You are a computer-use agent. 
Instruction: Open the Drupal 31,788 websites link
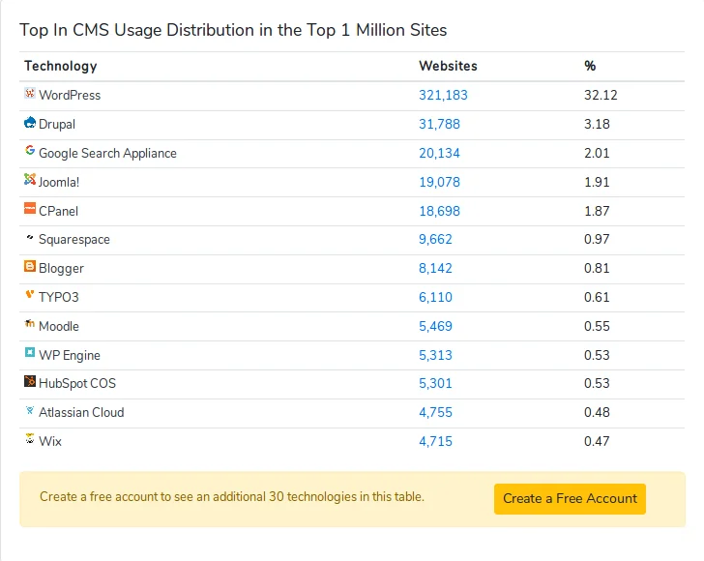439,124
